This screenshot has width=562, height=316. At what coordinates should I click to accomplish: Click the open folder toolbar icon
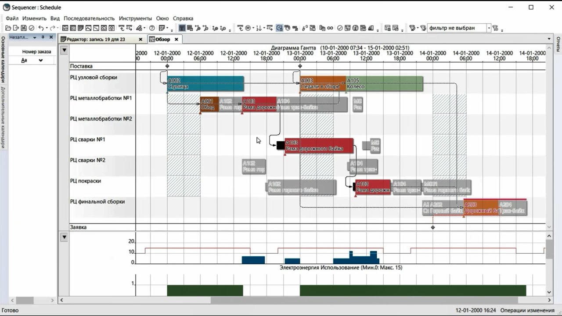pyautogui.click(x=8, y=28)
